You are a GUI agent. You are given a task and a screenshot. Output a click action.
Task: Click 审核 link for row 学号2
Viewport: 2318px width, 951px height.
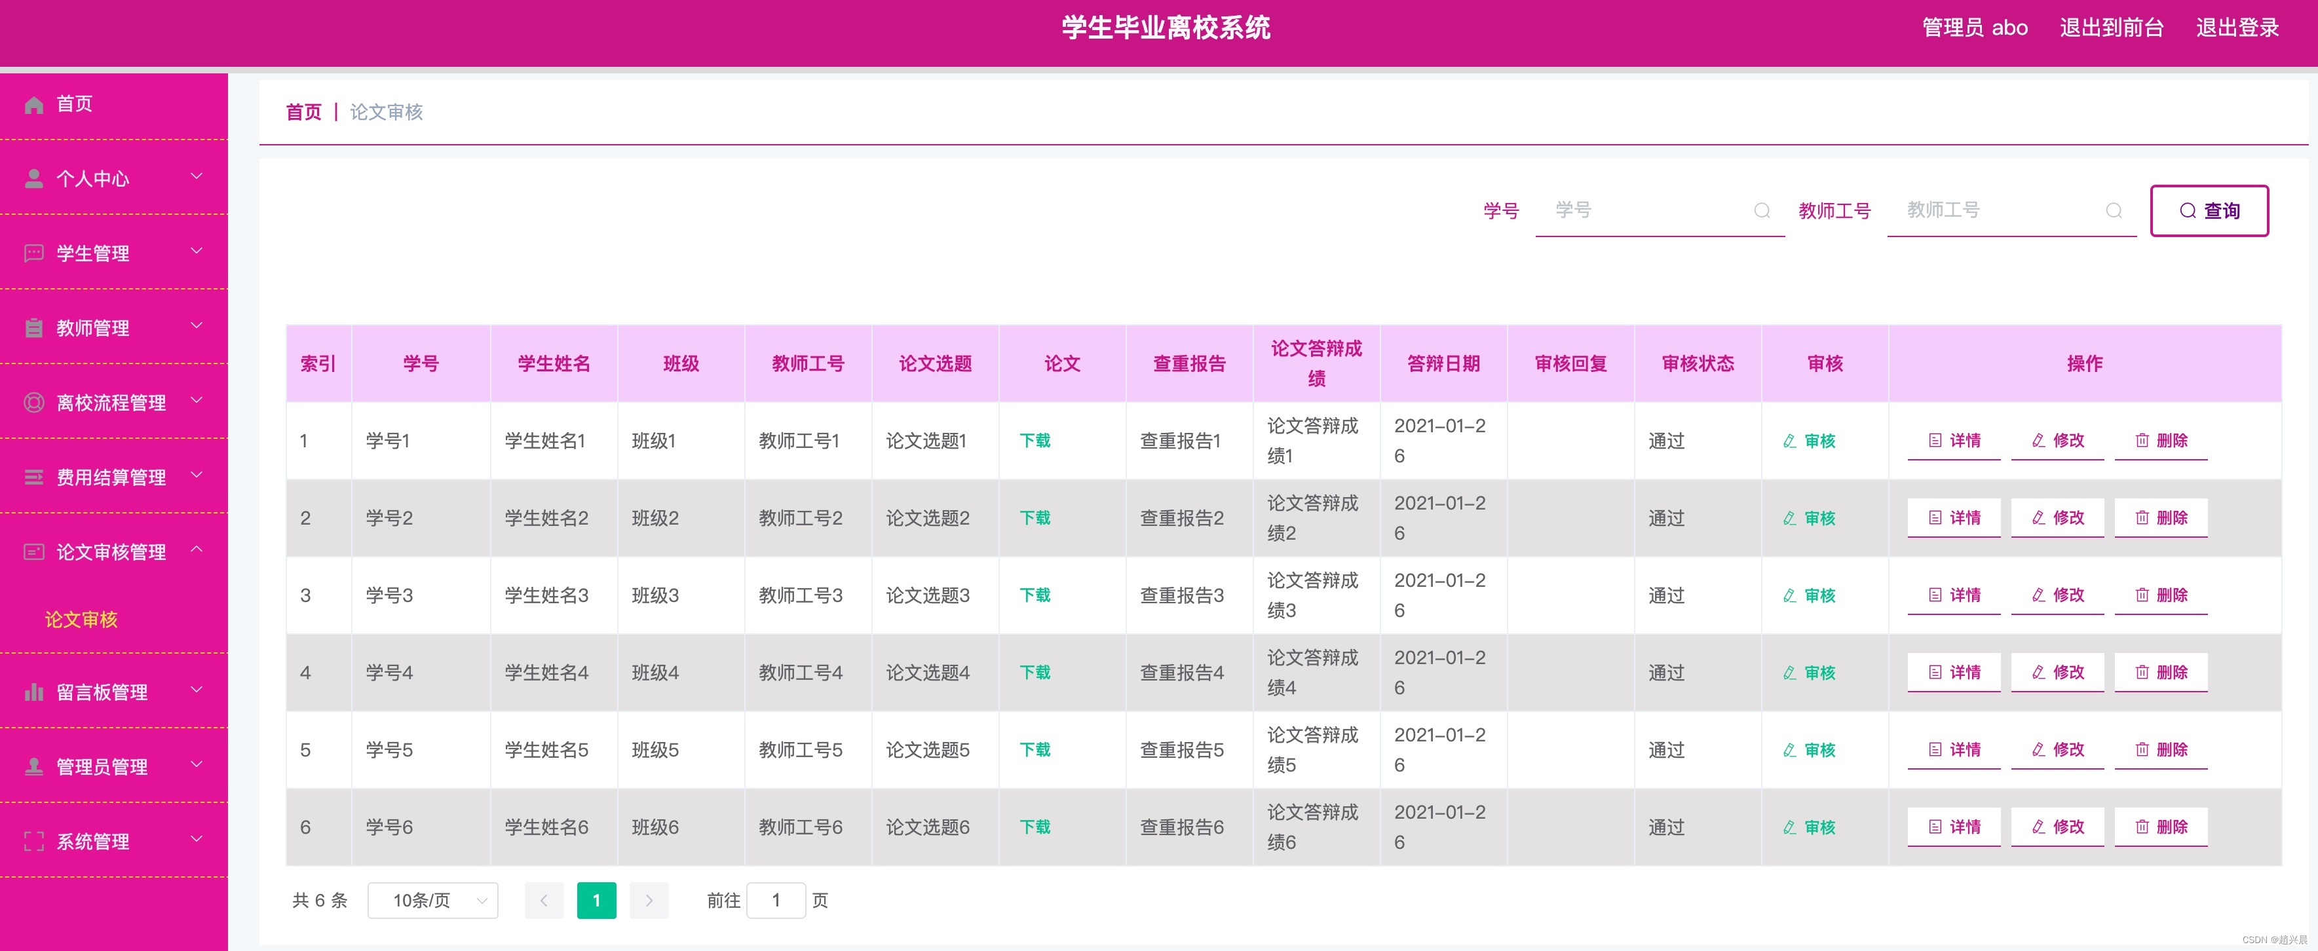click(x=1810, y=518)
